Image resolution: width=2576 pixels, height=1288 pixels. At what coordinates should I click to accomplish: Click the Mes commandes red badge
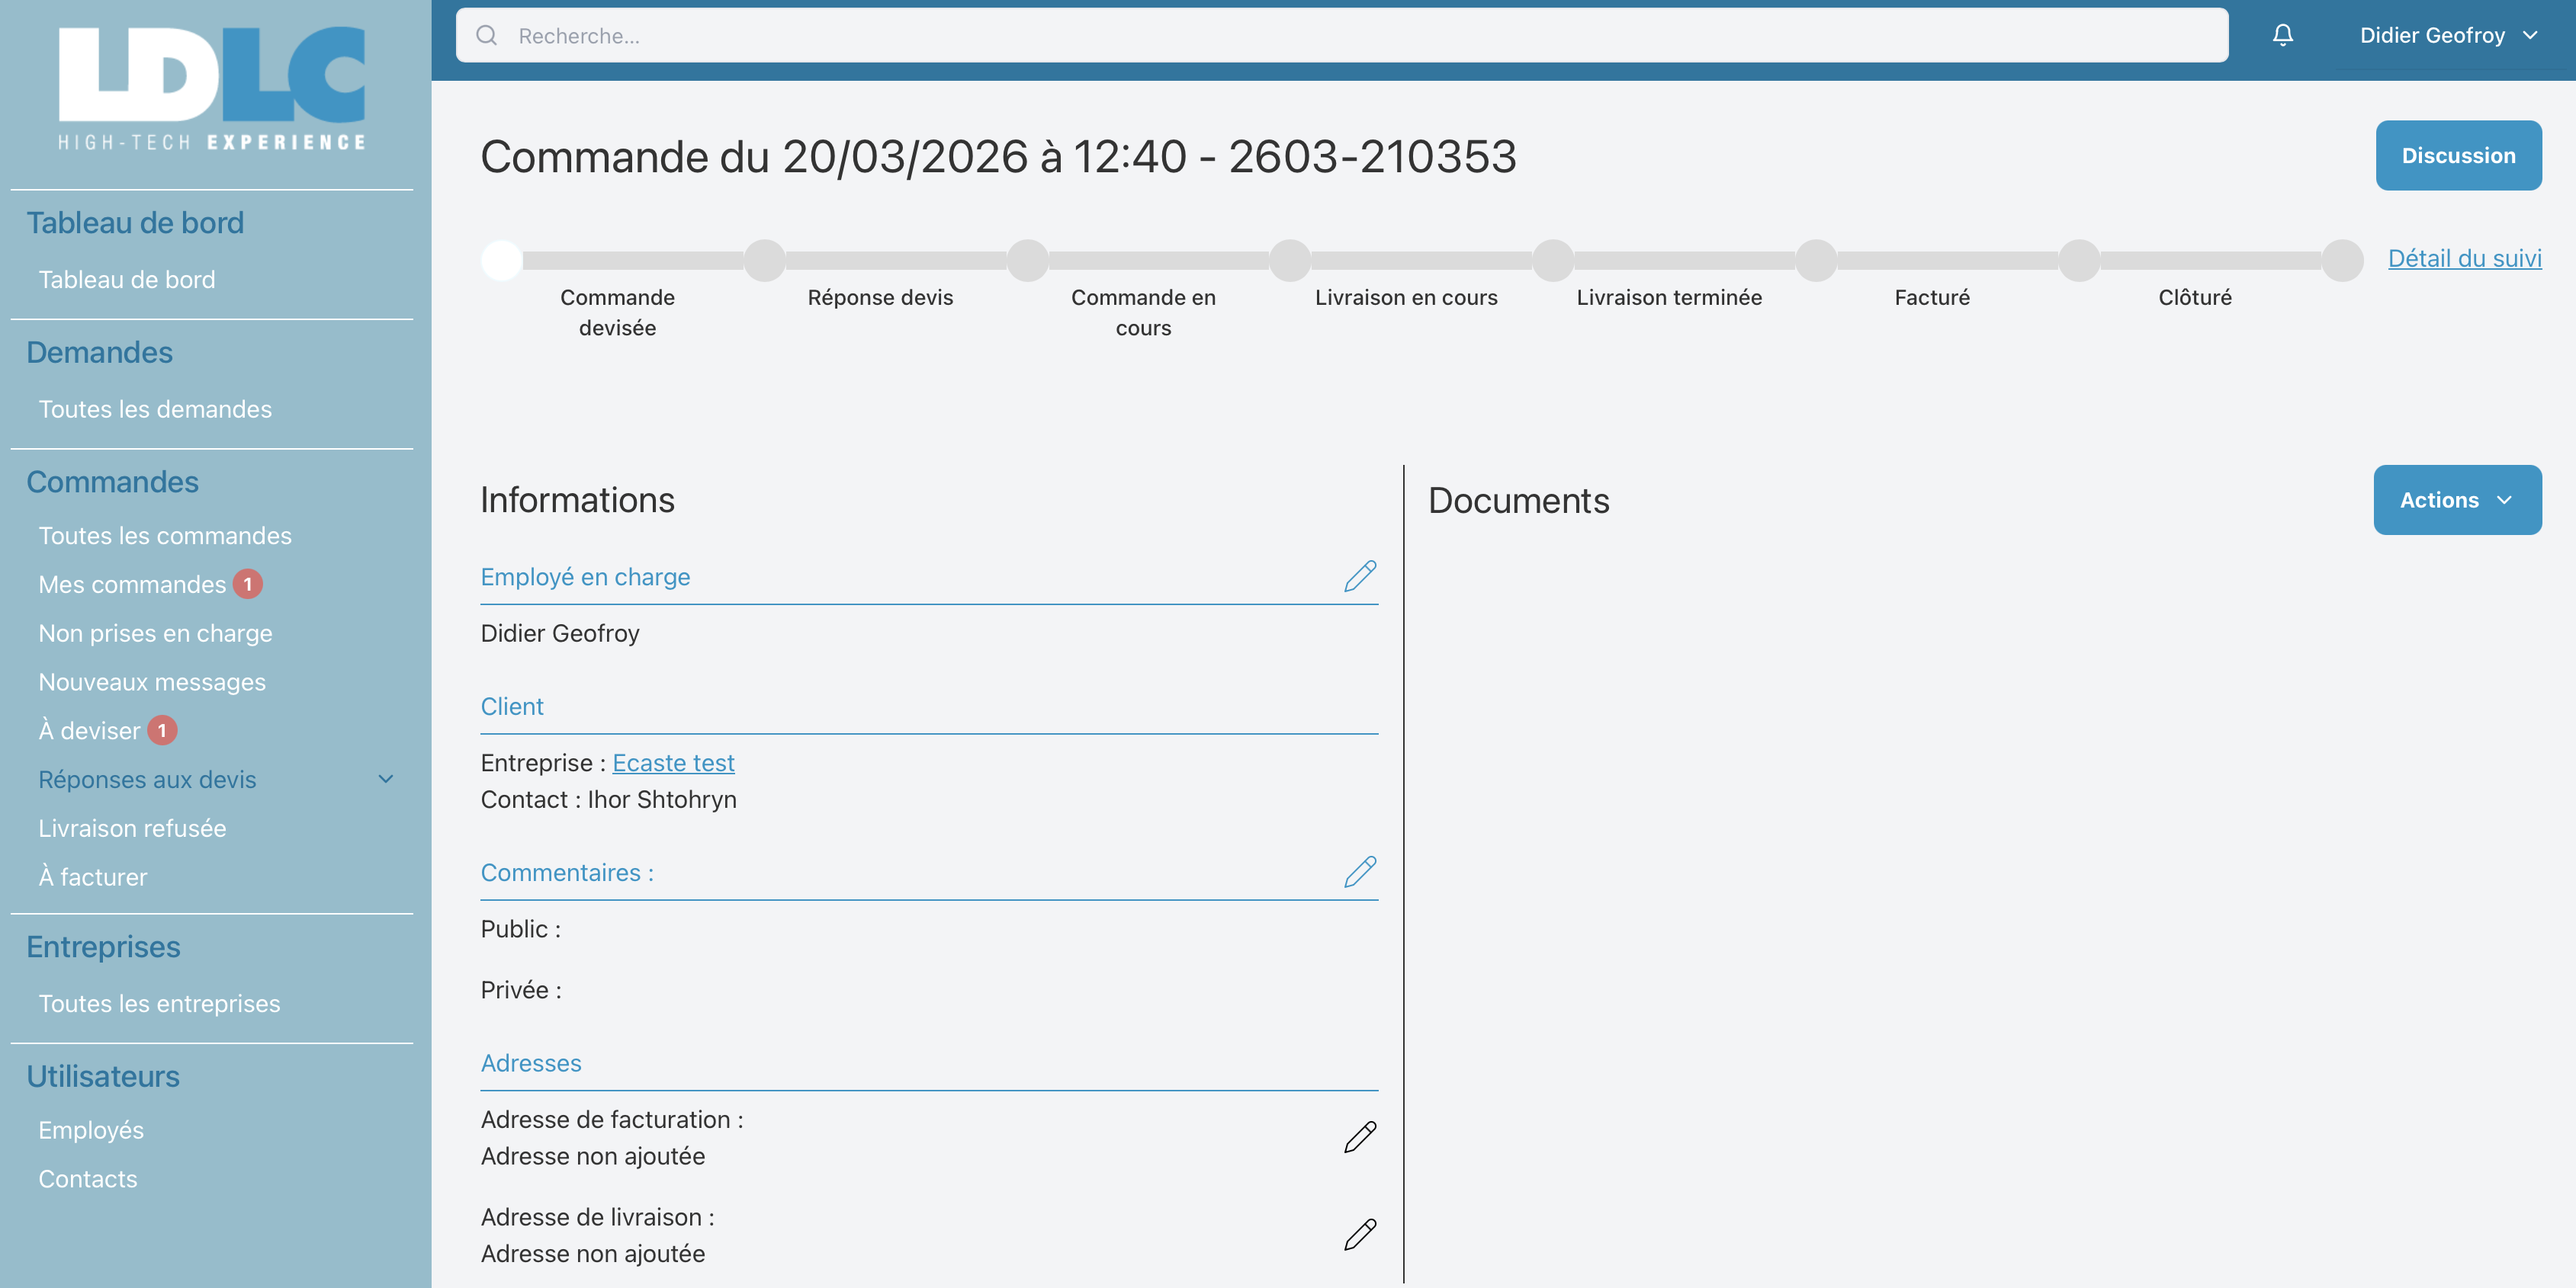[248, 585]
